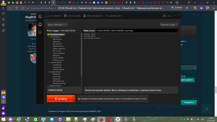
Task: Select WindowsEvents.log in tree
Action: 59,84
